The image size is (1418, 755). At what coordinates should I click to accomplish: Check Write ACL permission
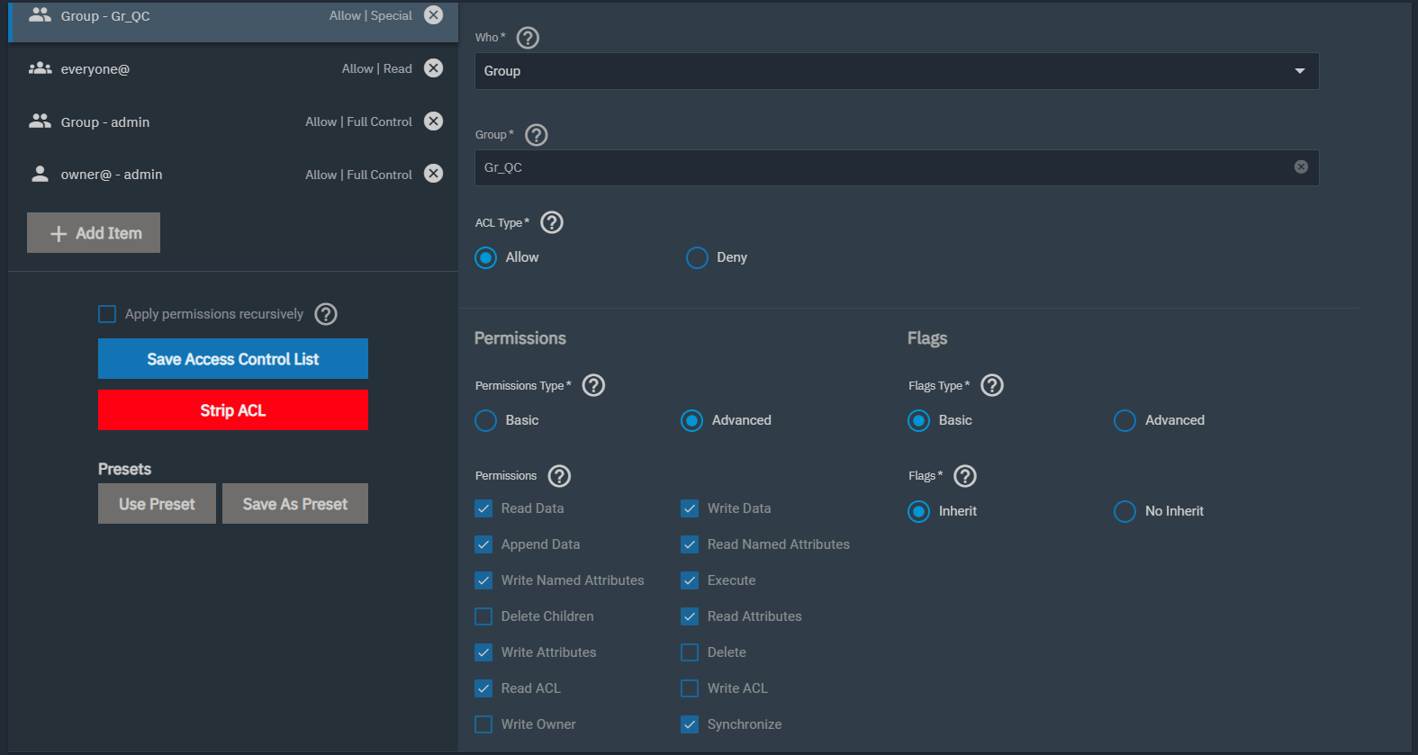coord(690,688)
